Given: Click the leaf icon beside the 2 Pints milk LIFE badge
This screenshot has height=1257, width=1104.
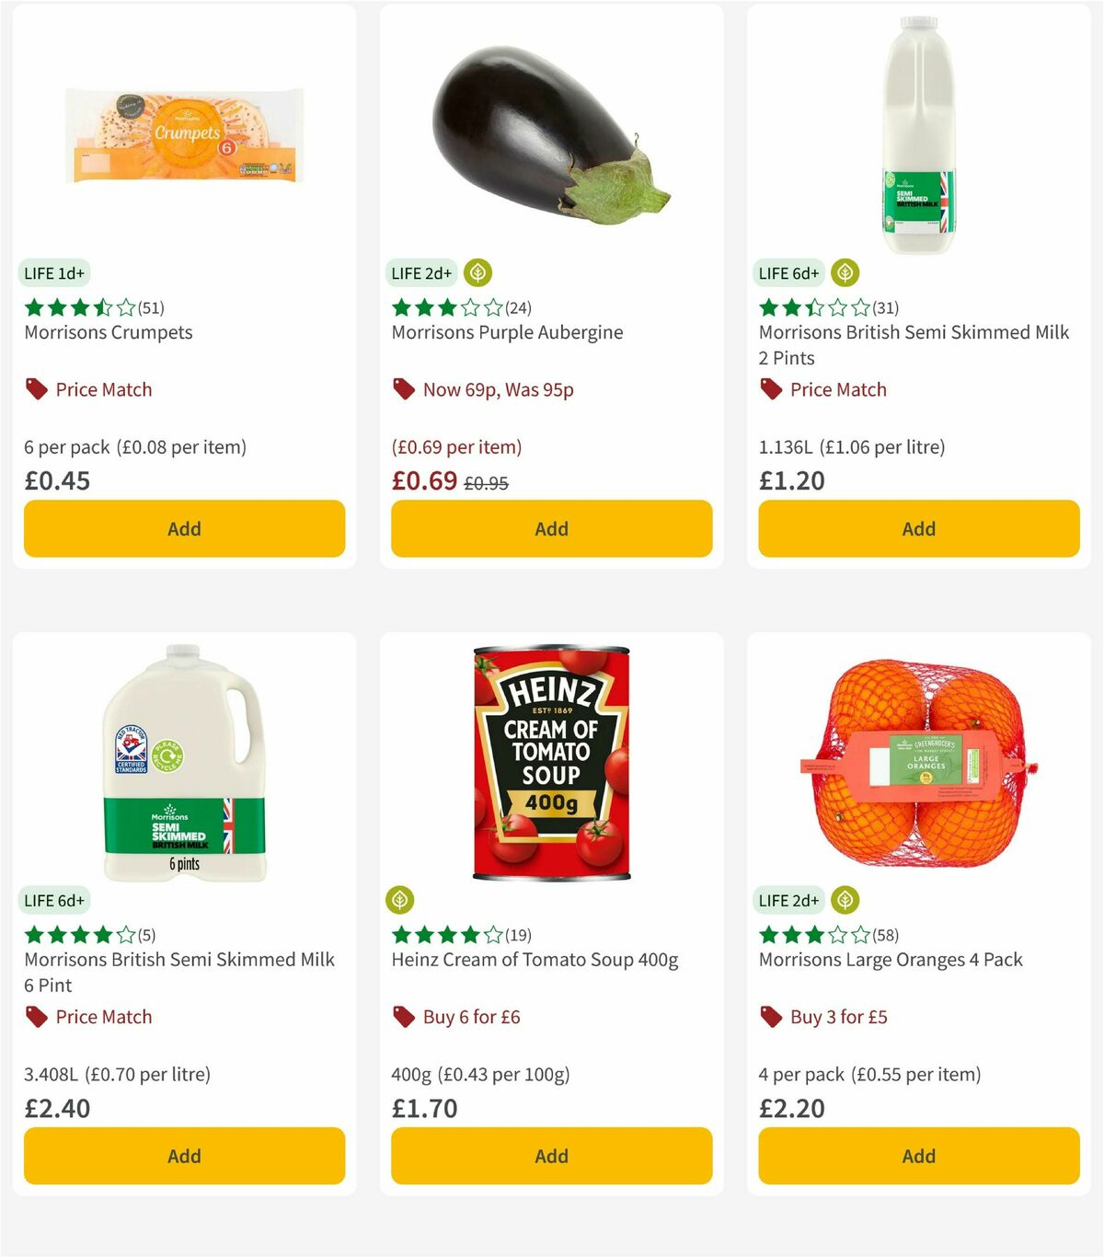Looking at the screenshot, I should tap(844, 272).
